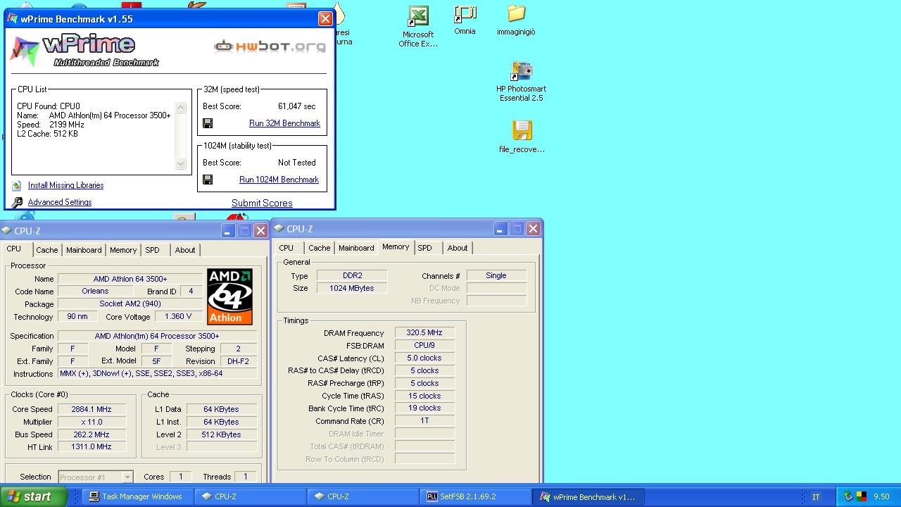Click the HT Link value 1311.0 MHz
Viewport: 901px width, 507px height.
[92, 446]
